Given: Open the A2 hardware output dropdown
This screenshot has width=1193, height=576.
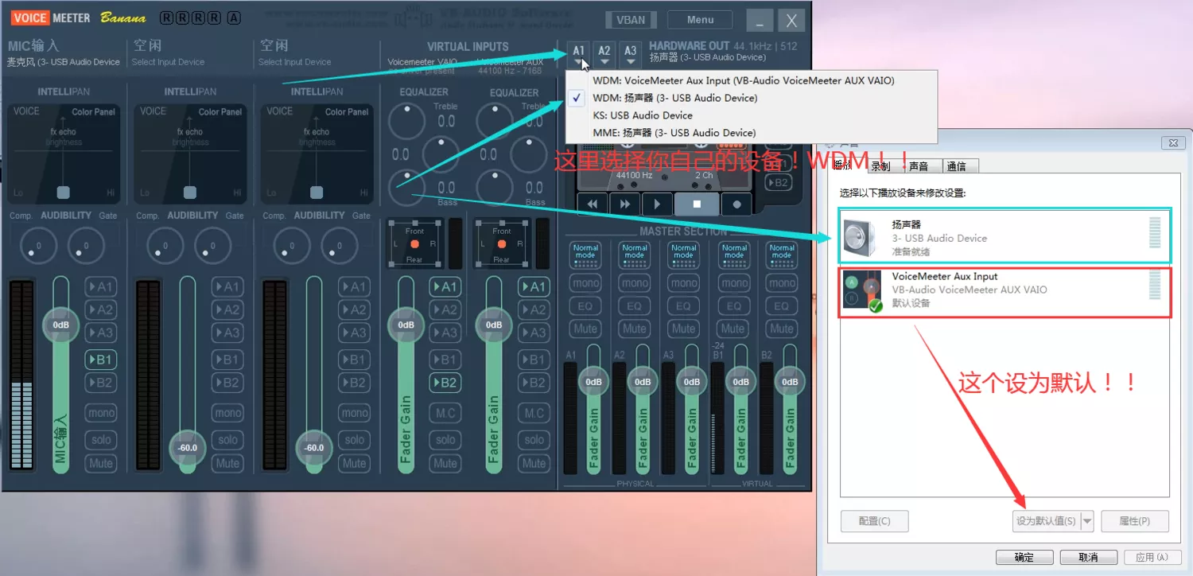Looking at the screenshot, I should point(604,54).
